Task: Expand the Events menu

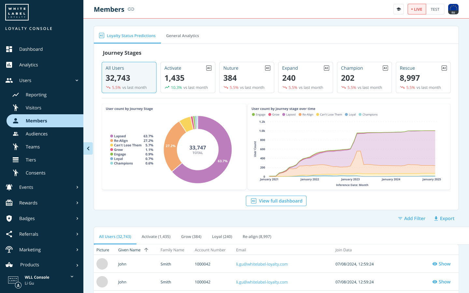Action: point(26,187)
